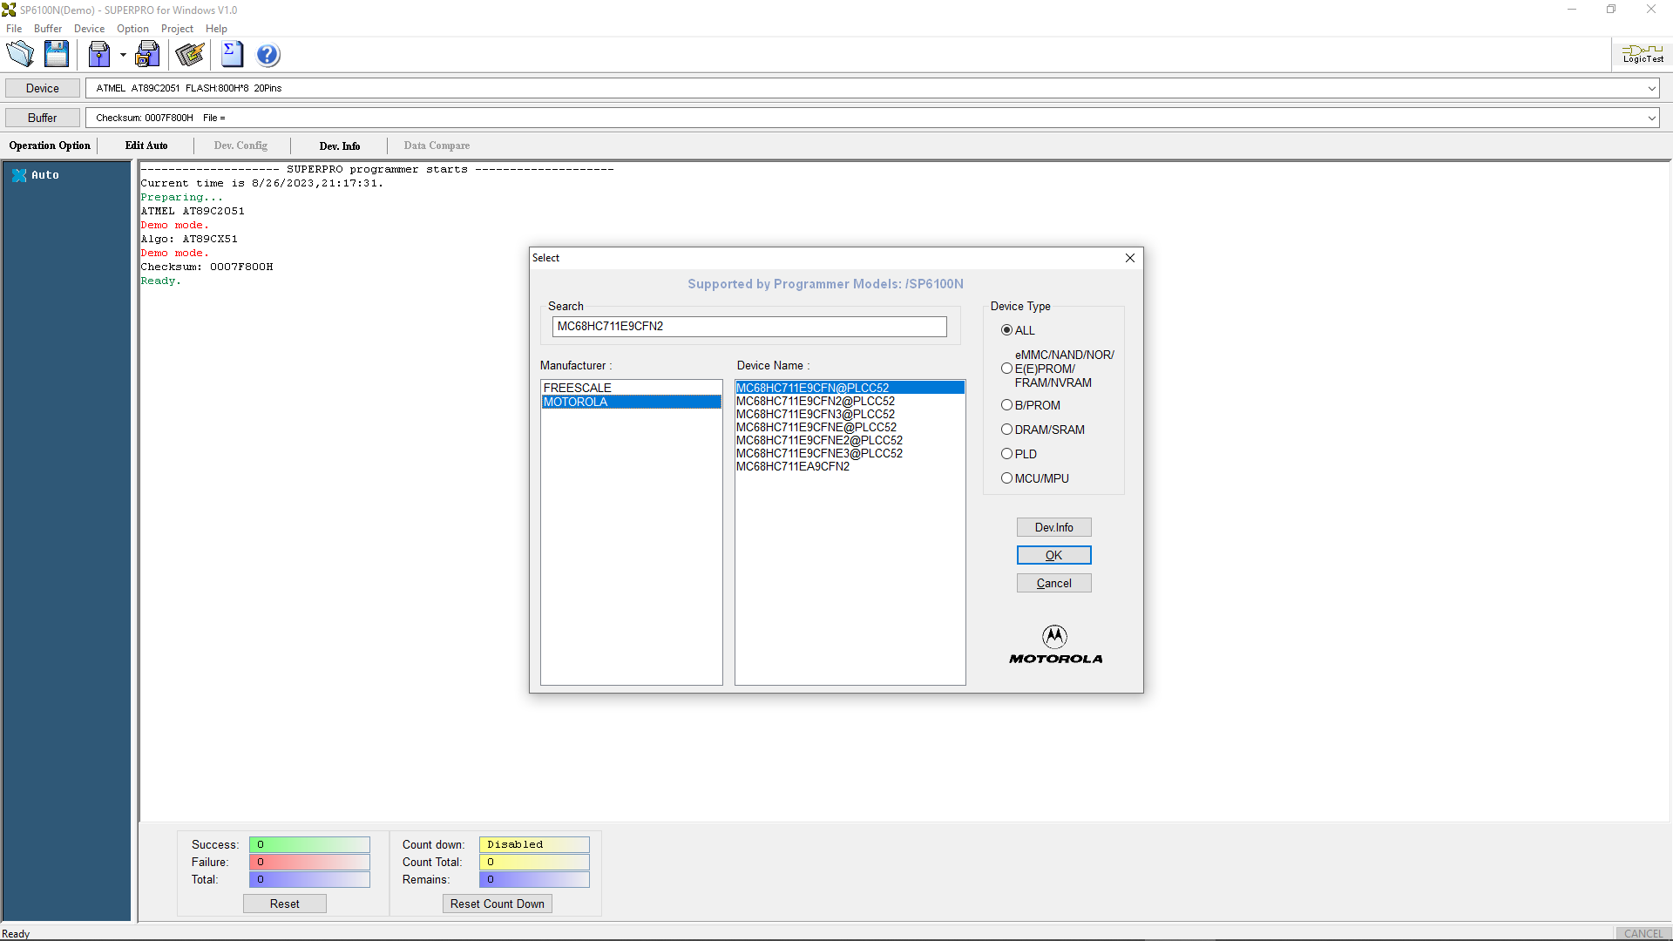Select device MC68HC711E9CFN@PLCC52

(850, 388)
